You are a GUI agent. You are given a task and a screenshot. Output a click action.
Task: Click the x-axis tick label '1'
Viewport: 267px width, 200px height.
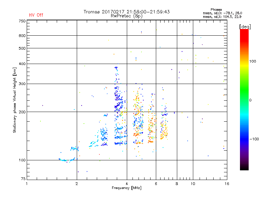[x=27, y=184]
